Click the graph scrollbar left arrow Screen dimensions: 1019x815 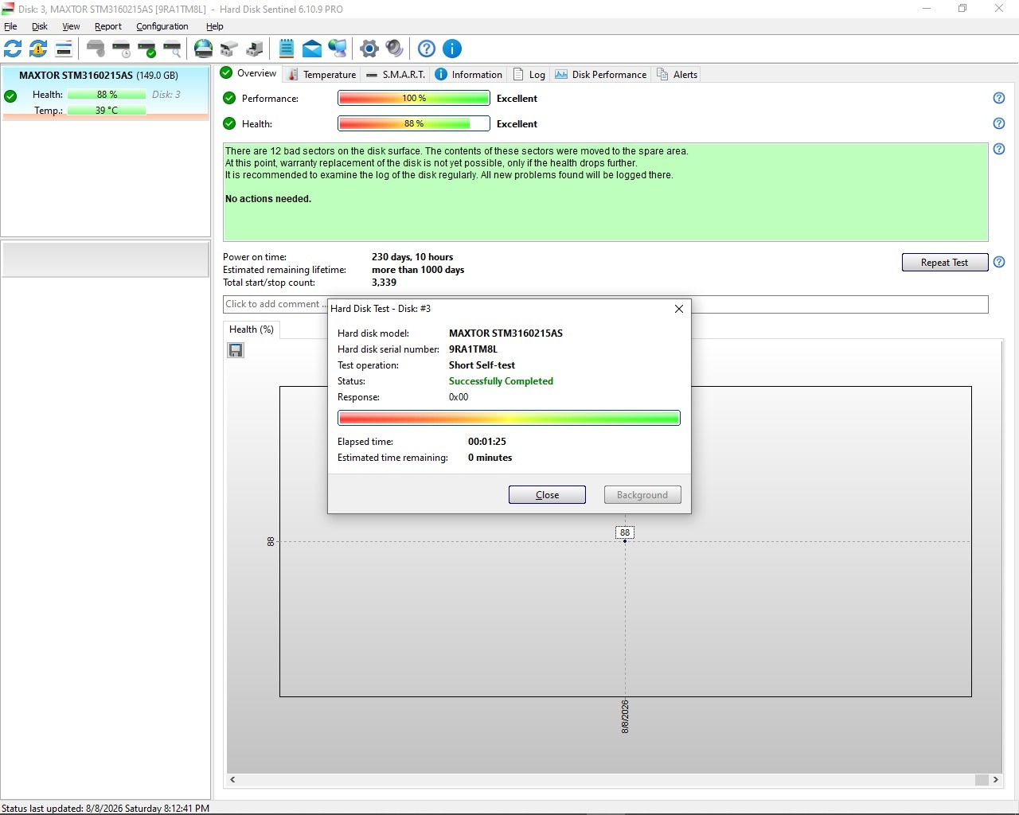click(232, 780)
